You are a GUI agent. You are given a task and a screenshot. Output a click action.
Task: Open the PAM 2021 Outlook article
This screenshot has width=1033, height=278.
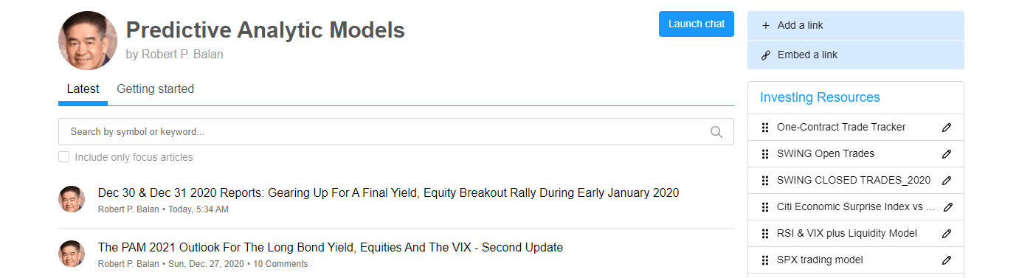(331, 248)
